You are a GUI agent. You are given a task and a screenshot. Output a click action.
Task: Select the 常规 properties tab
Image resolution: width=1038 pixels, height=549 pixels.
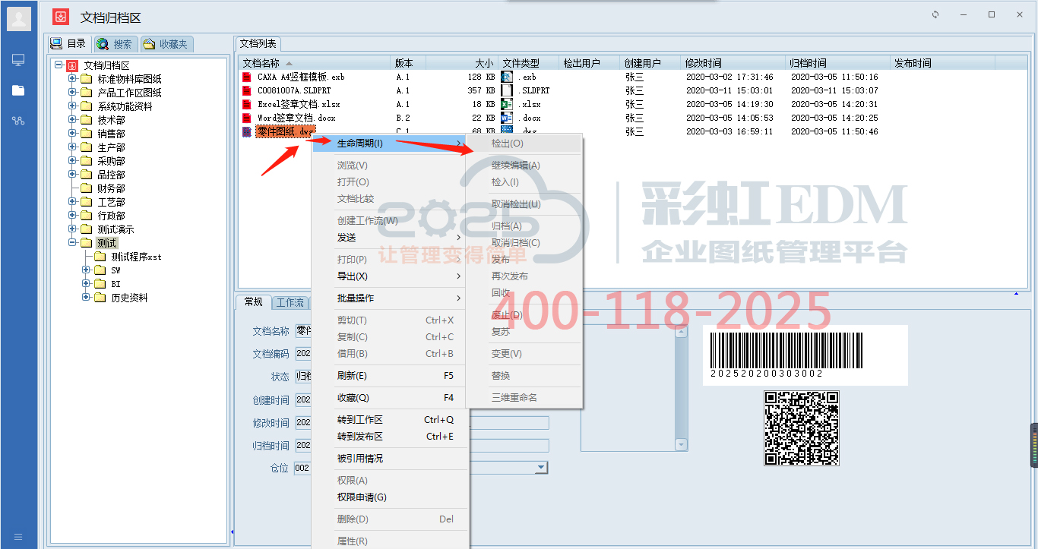(253, 302)
